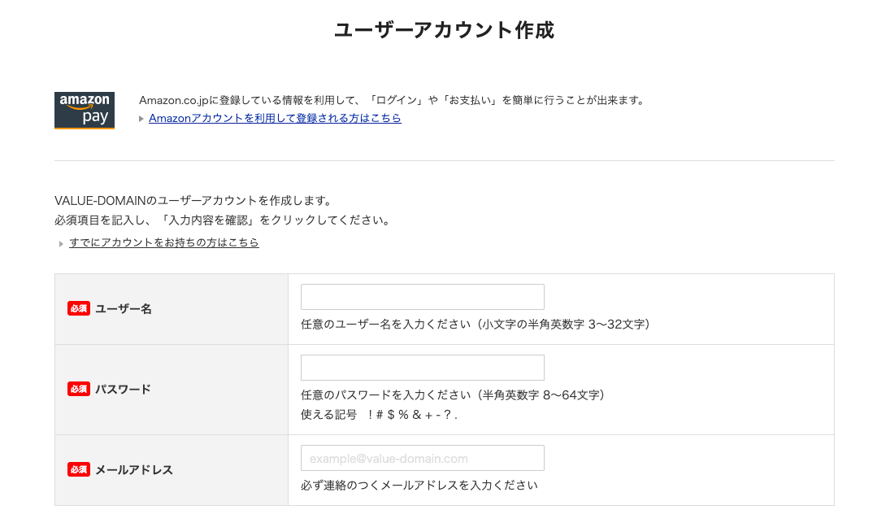Click the メールアドレス row label

[134, 469]
